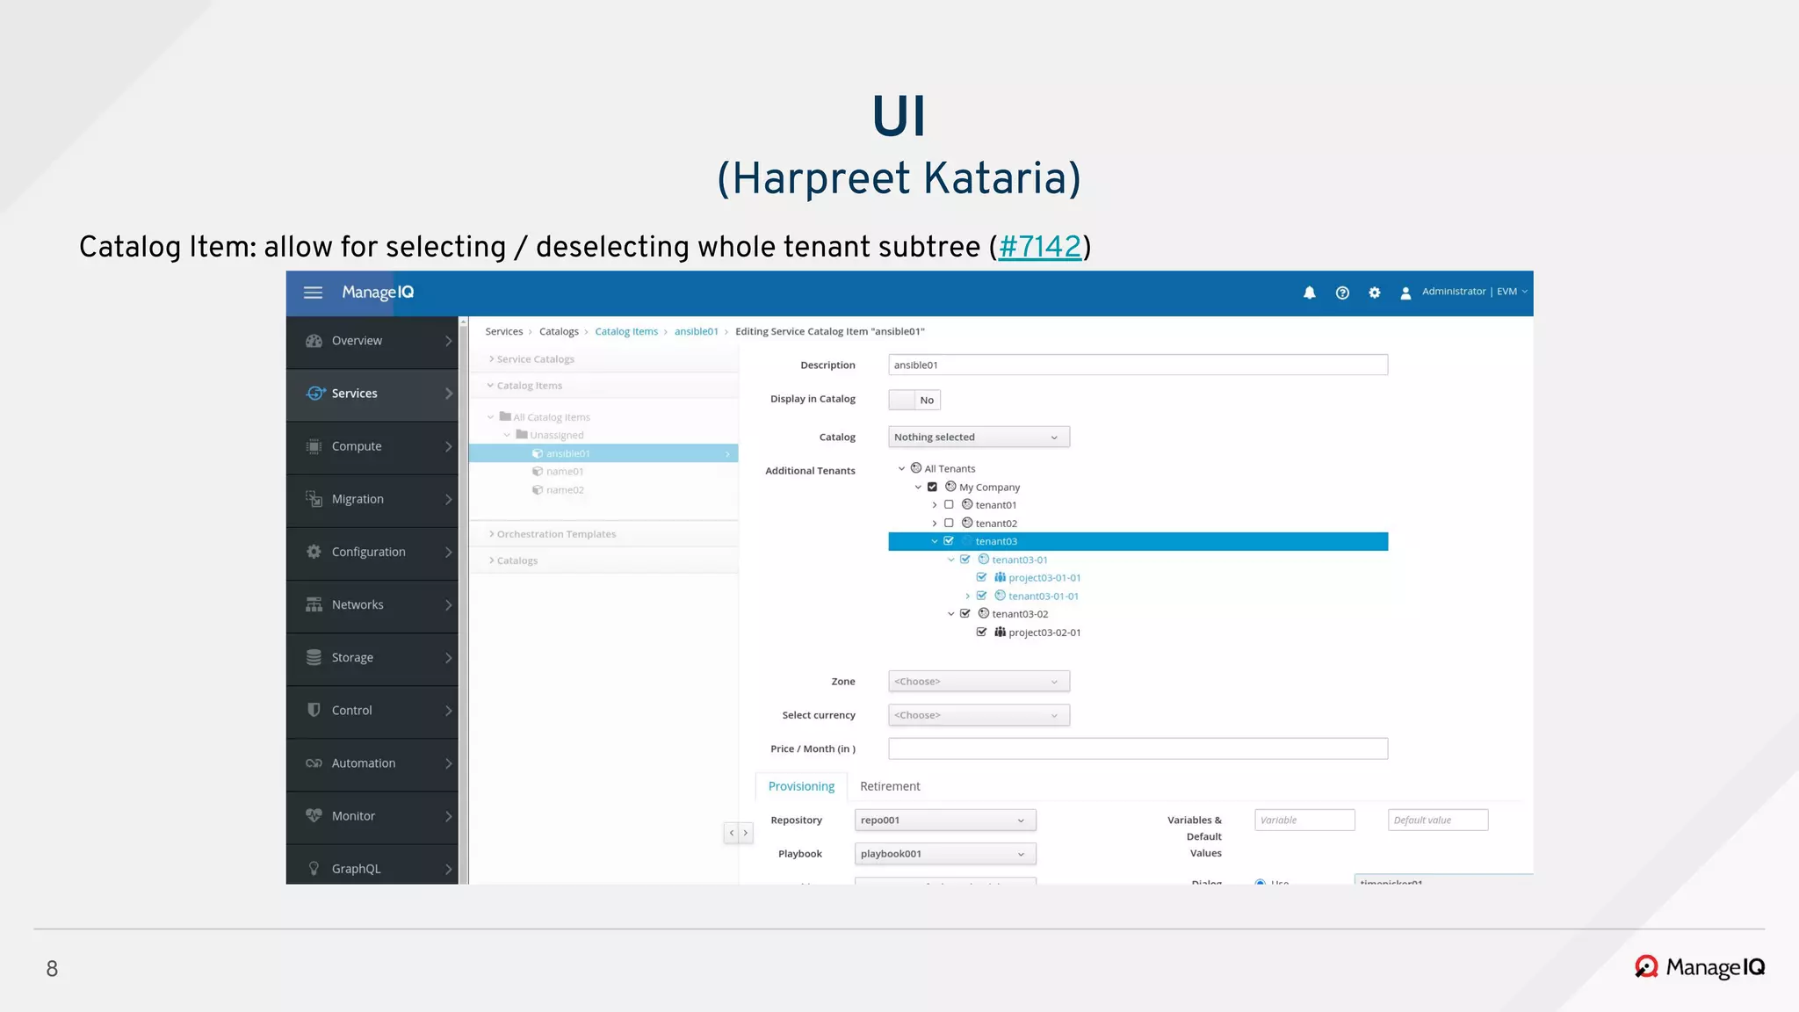The image size is (1799, 1012).
Task: Expand the Orchestration Templates accordion
Action: coord(603,534)
